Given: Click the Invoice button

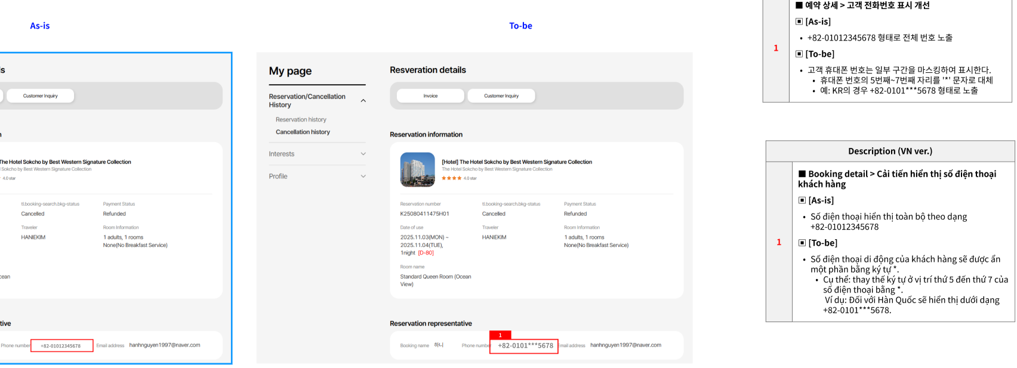Looking at the screenshot, I should [430, 96].
